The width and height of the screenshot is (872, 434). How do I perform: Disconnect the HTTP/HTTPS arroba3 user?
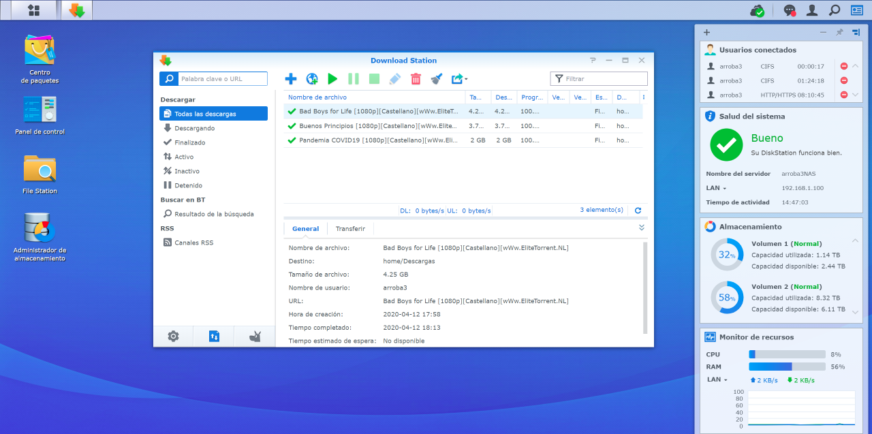(x=843, y=95)
